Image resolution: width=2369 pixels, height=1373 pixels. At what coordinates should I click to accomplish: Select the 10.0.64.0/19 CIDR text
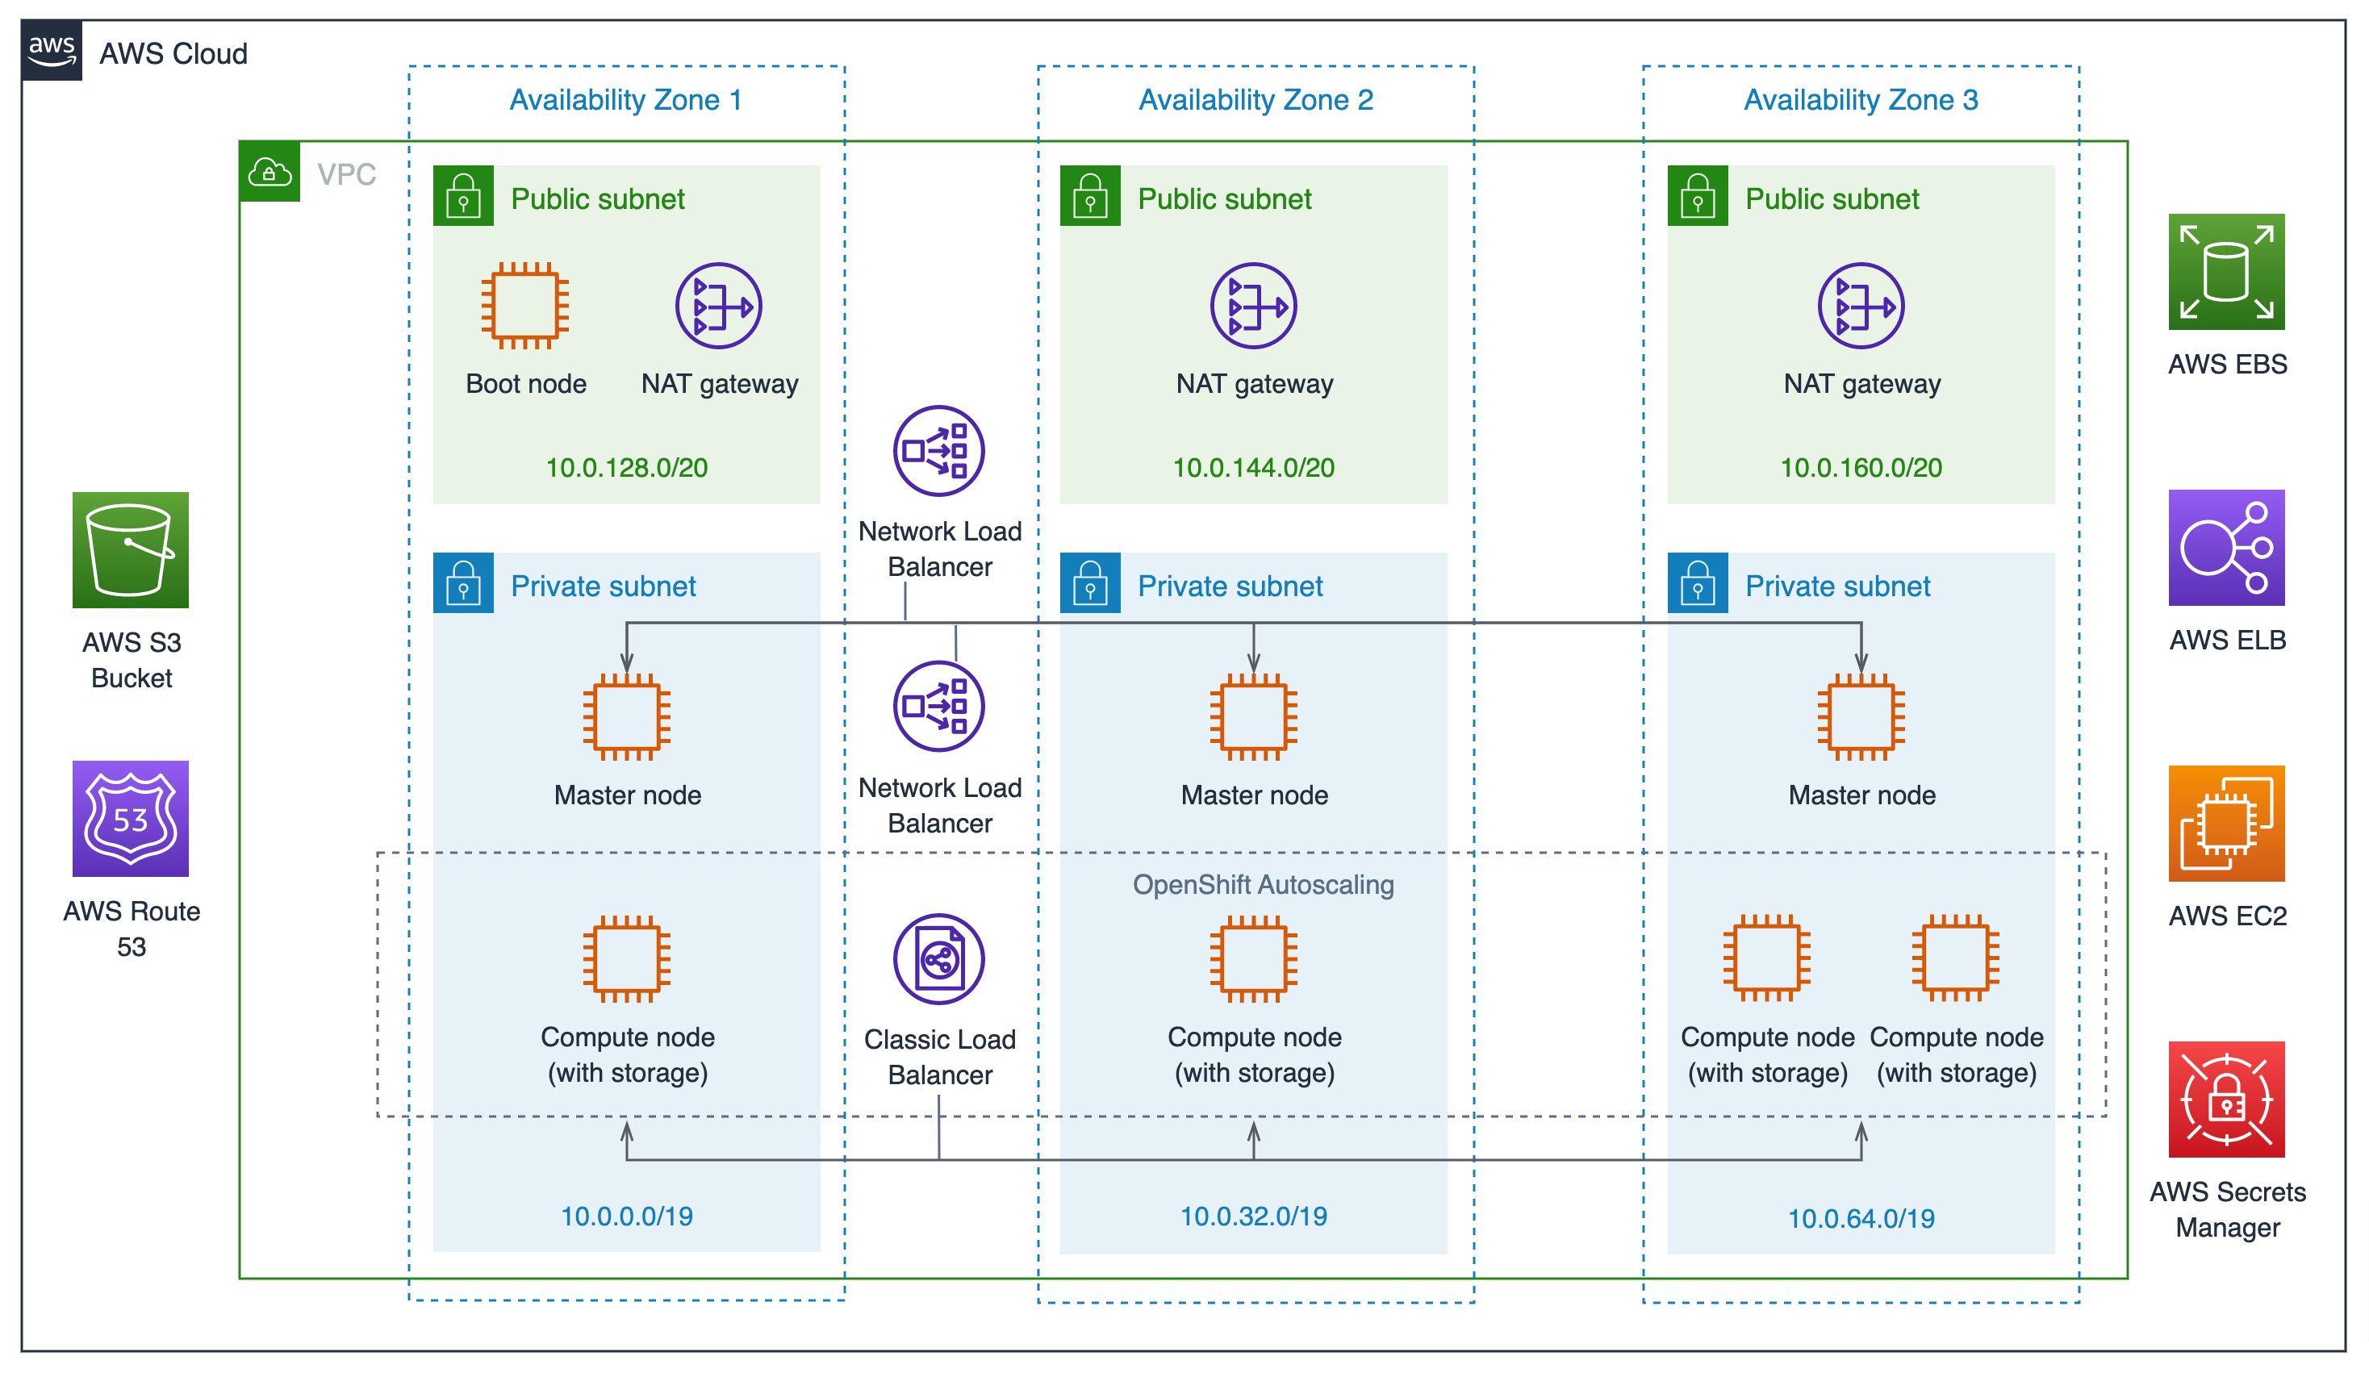pos(1861,1219)
